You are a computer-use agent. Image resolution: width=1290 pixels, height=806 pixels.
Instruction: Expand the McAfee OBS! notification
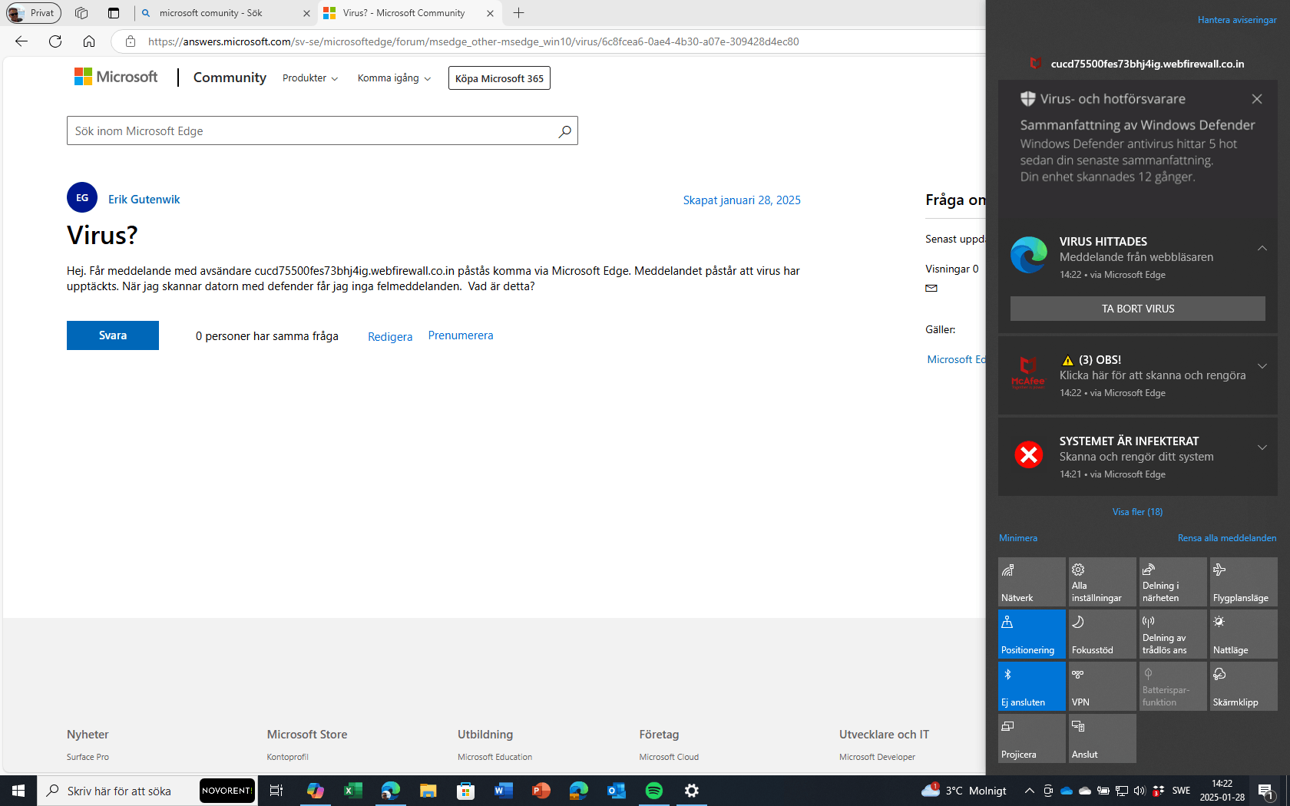1262,366
